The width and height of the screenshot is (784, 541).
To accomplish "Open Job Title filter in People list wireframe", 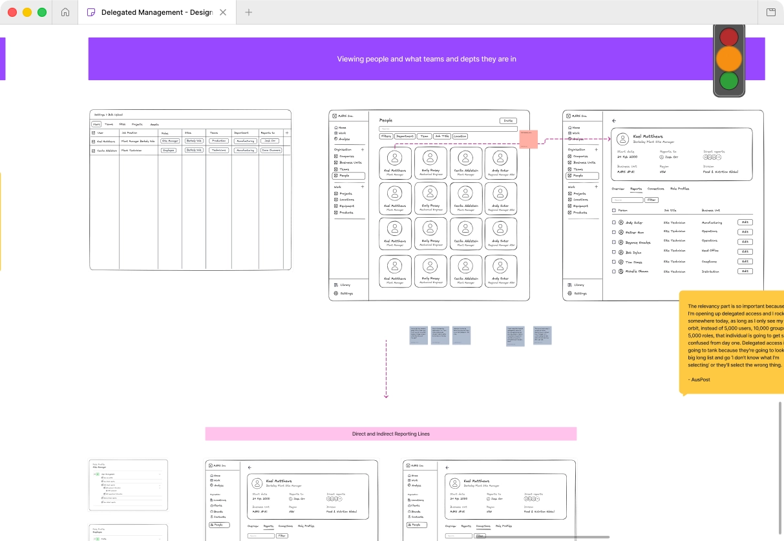I will [441, 136].
